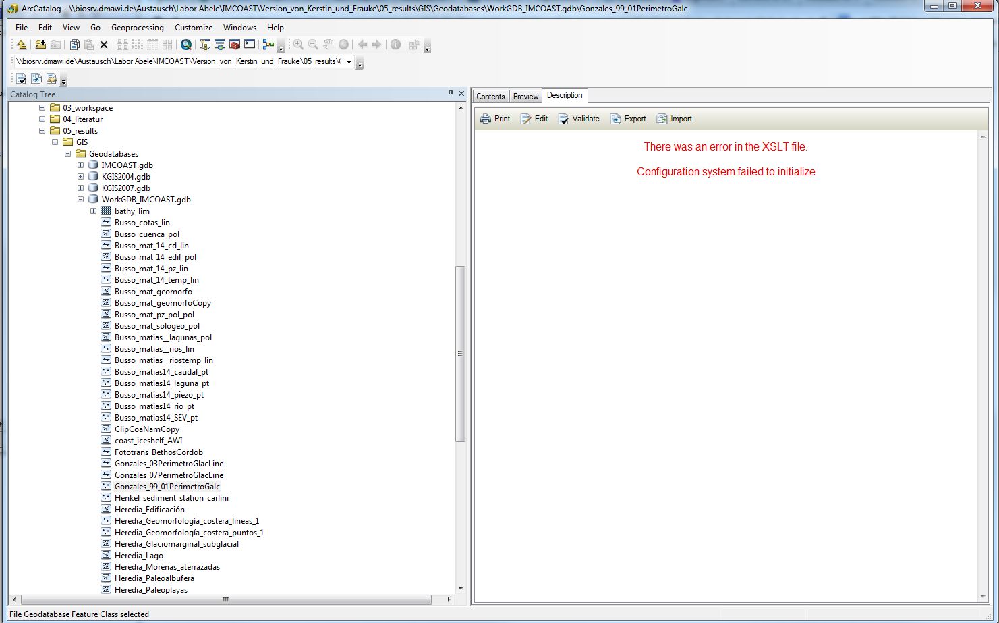
Task: Expand the bathy_lim dataset
Action: pos(93,211)
